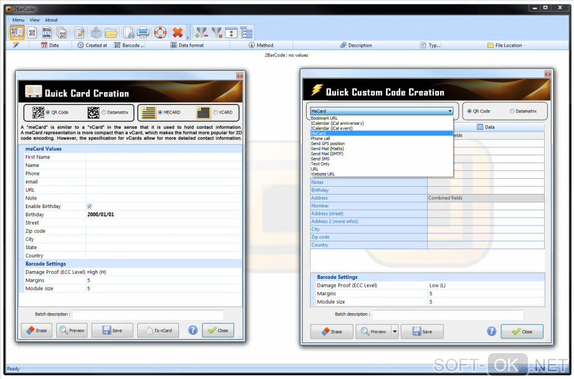Sort by the Date column header
Image resolution: width=574 pixels, height=379 pixels.
50,46
